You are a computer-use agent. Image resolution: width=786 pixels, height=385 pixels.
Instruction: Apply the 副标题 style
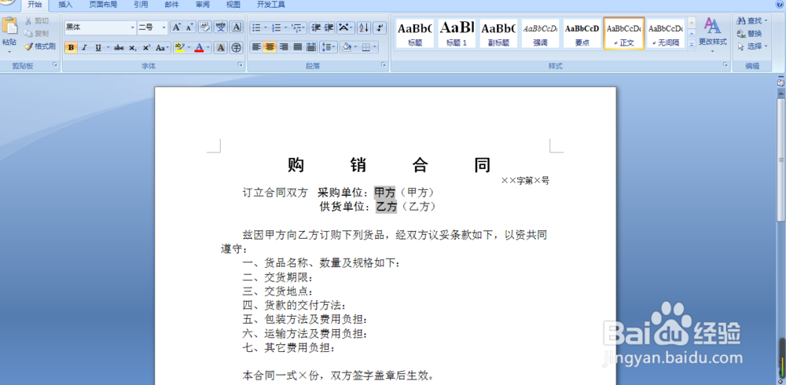click(498, 33)
